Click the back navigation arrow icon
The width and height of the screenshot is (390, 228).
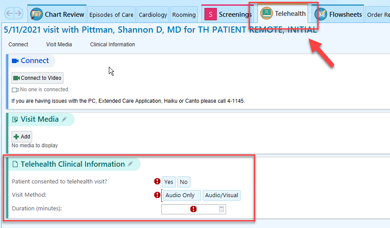[9, 13]
